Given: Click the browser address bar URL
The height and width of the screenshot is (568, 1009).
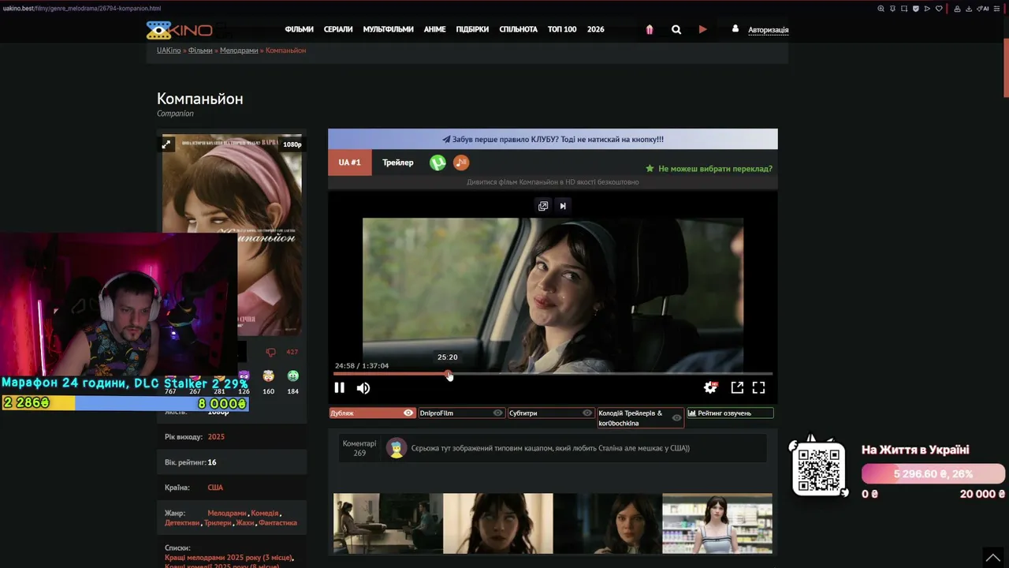Looking at the screenshot, I should pyautogui.click(x=82, y=9).
